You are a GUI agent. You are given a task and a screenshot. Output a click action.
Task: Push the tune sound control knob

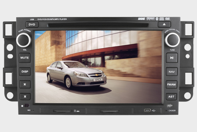click(x=172, y=40)
